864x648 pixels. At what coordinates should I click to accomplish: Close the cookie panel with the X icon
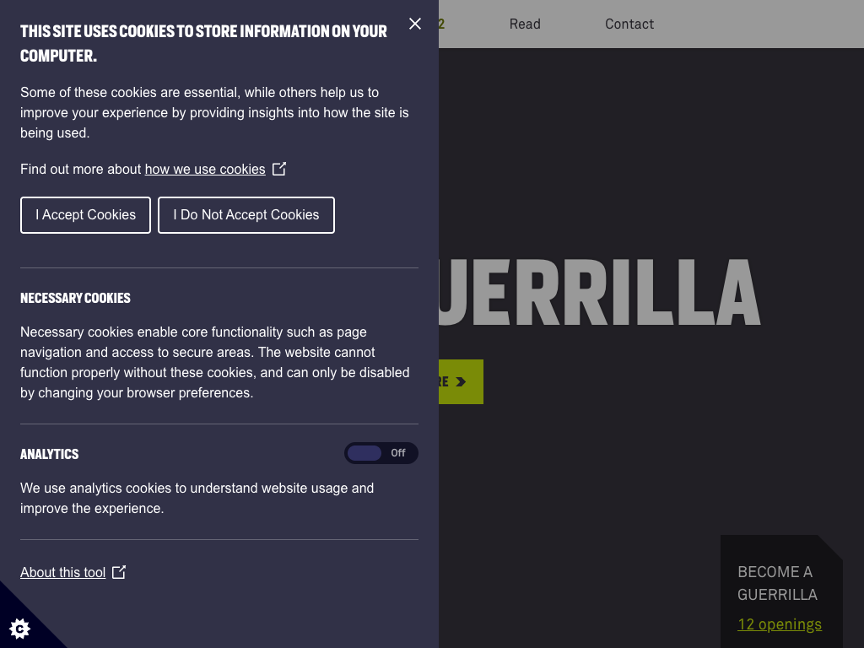point(415,24)
